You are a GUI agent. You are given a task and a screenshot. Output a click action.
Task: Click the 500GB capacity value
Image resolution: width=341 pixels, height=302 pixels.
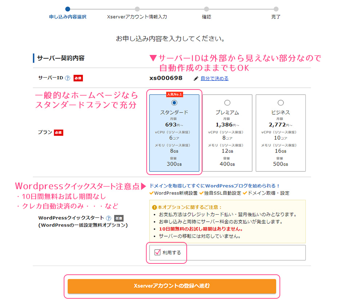tap(281, 164)
